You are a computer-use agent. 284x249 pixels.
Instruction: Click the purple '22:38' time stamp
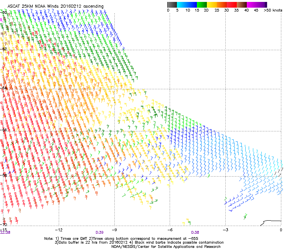pyautogui.click(x=5, y=233)
